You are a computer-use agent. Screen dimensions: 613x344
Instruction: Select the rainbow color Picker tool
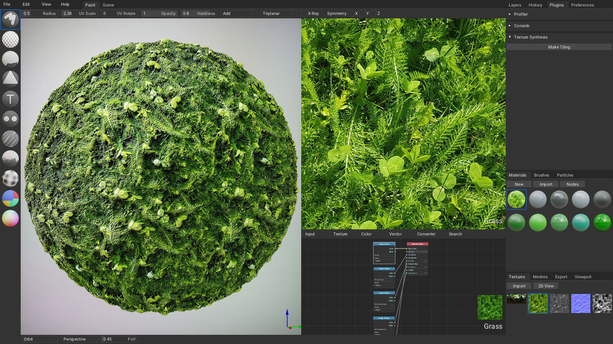[x=10, y=218]
